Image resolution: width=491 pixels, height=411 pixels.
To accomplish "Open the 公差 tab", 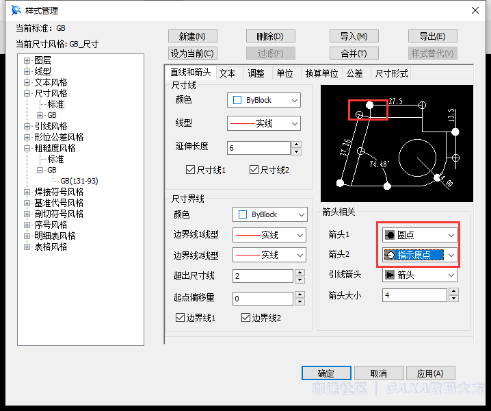I will pos(355,73).
